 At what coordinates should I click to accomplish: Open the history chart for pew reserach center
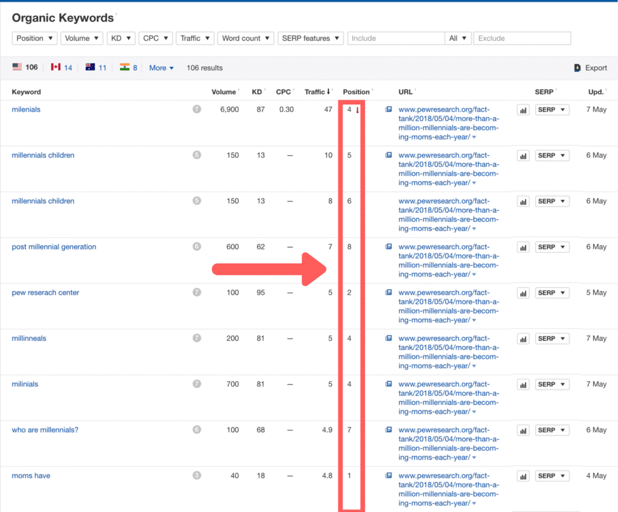click(x=523, y=293)
